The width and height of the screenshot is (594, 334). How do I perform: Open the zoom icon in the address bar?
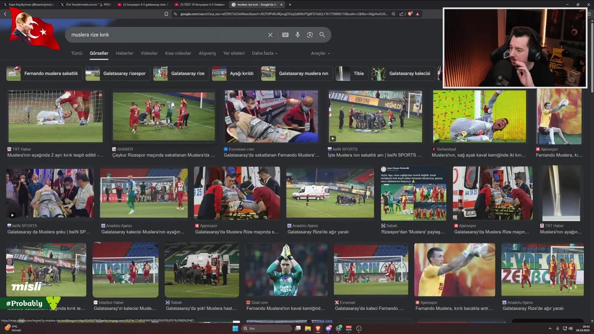click(x=394, y=14)
